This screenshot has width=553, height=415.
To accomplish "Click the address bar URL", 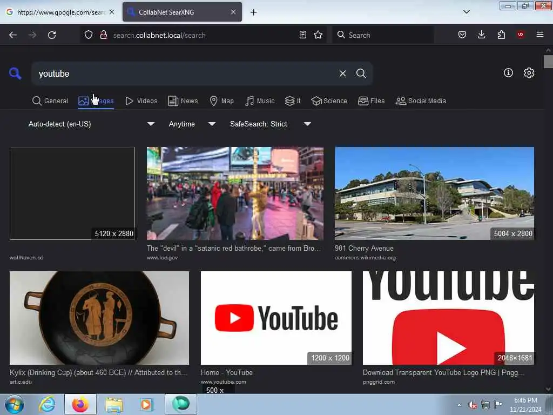I will point(159,35).
